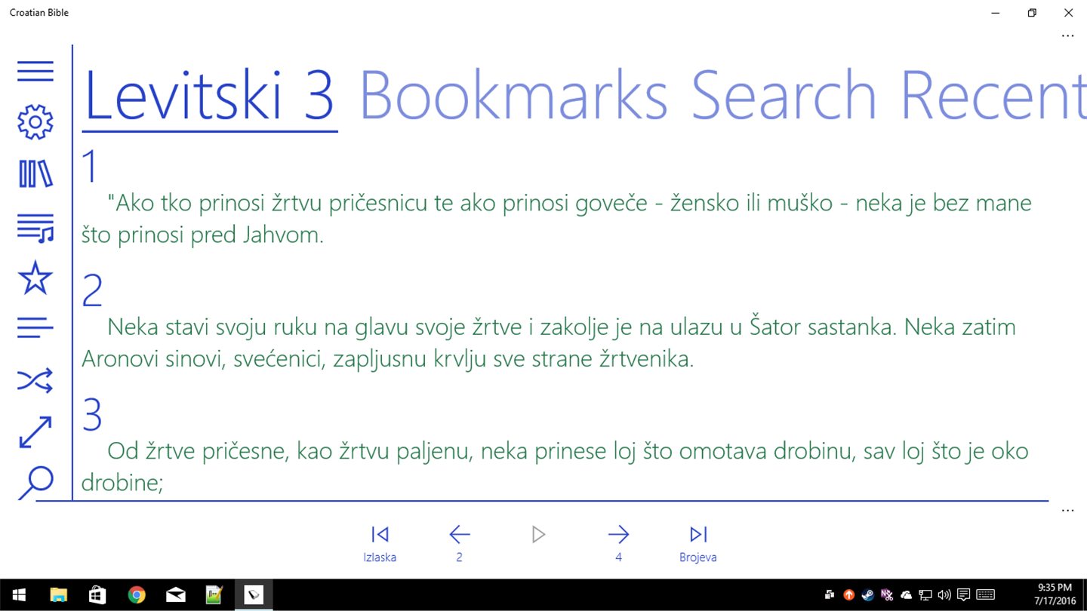Open the ellipsis menu beside the bottom navigation bar
The width and height of the screenshot is (1087, 611).
pyautogui.click(x=1067, y=511)
